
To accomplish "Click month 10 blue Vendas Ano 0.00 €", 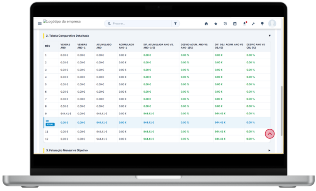I will [64, 123].
